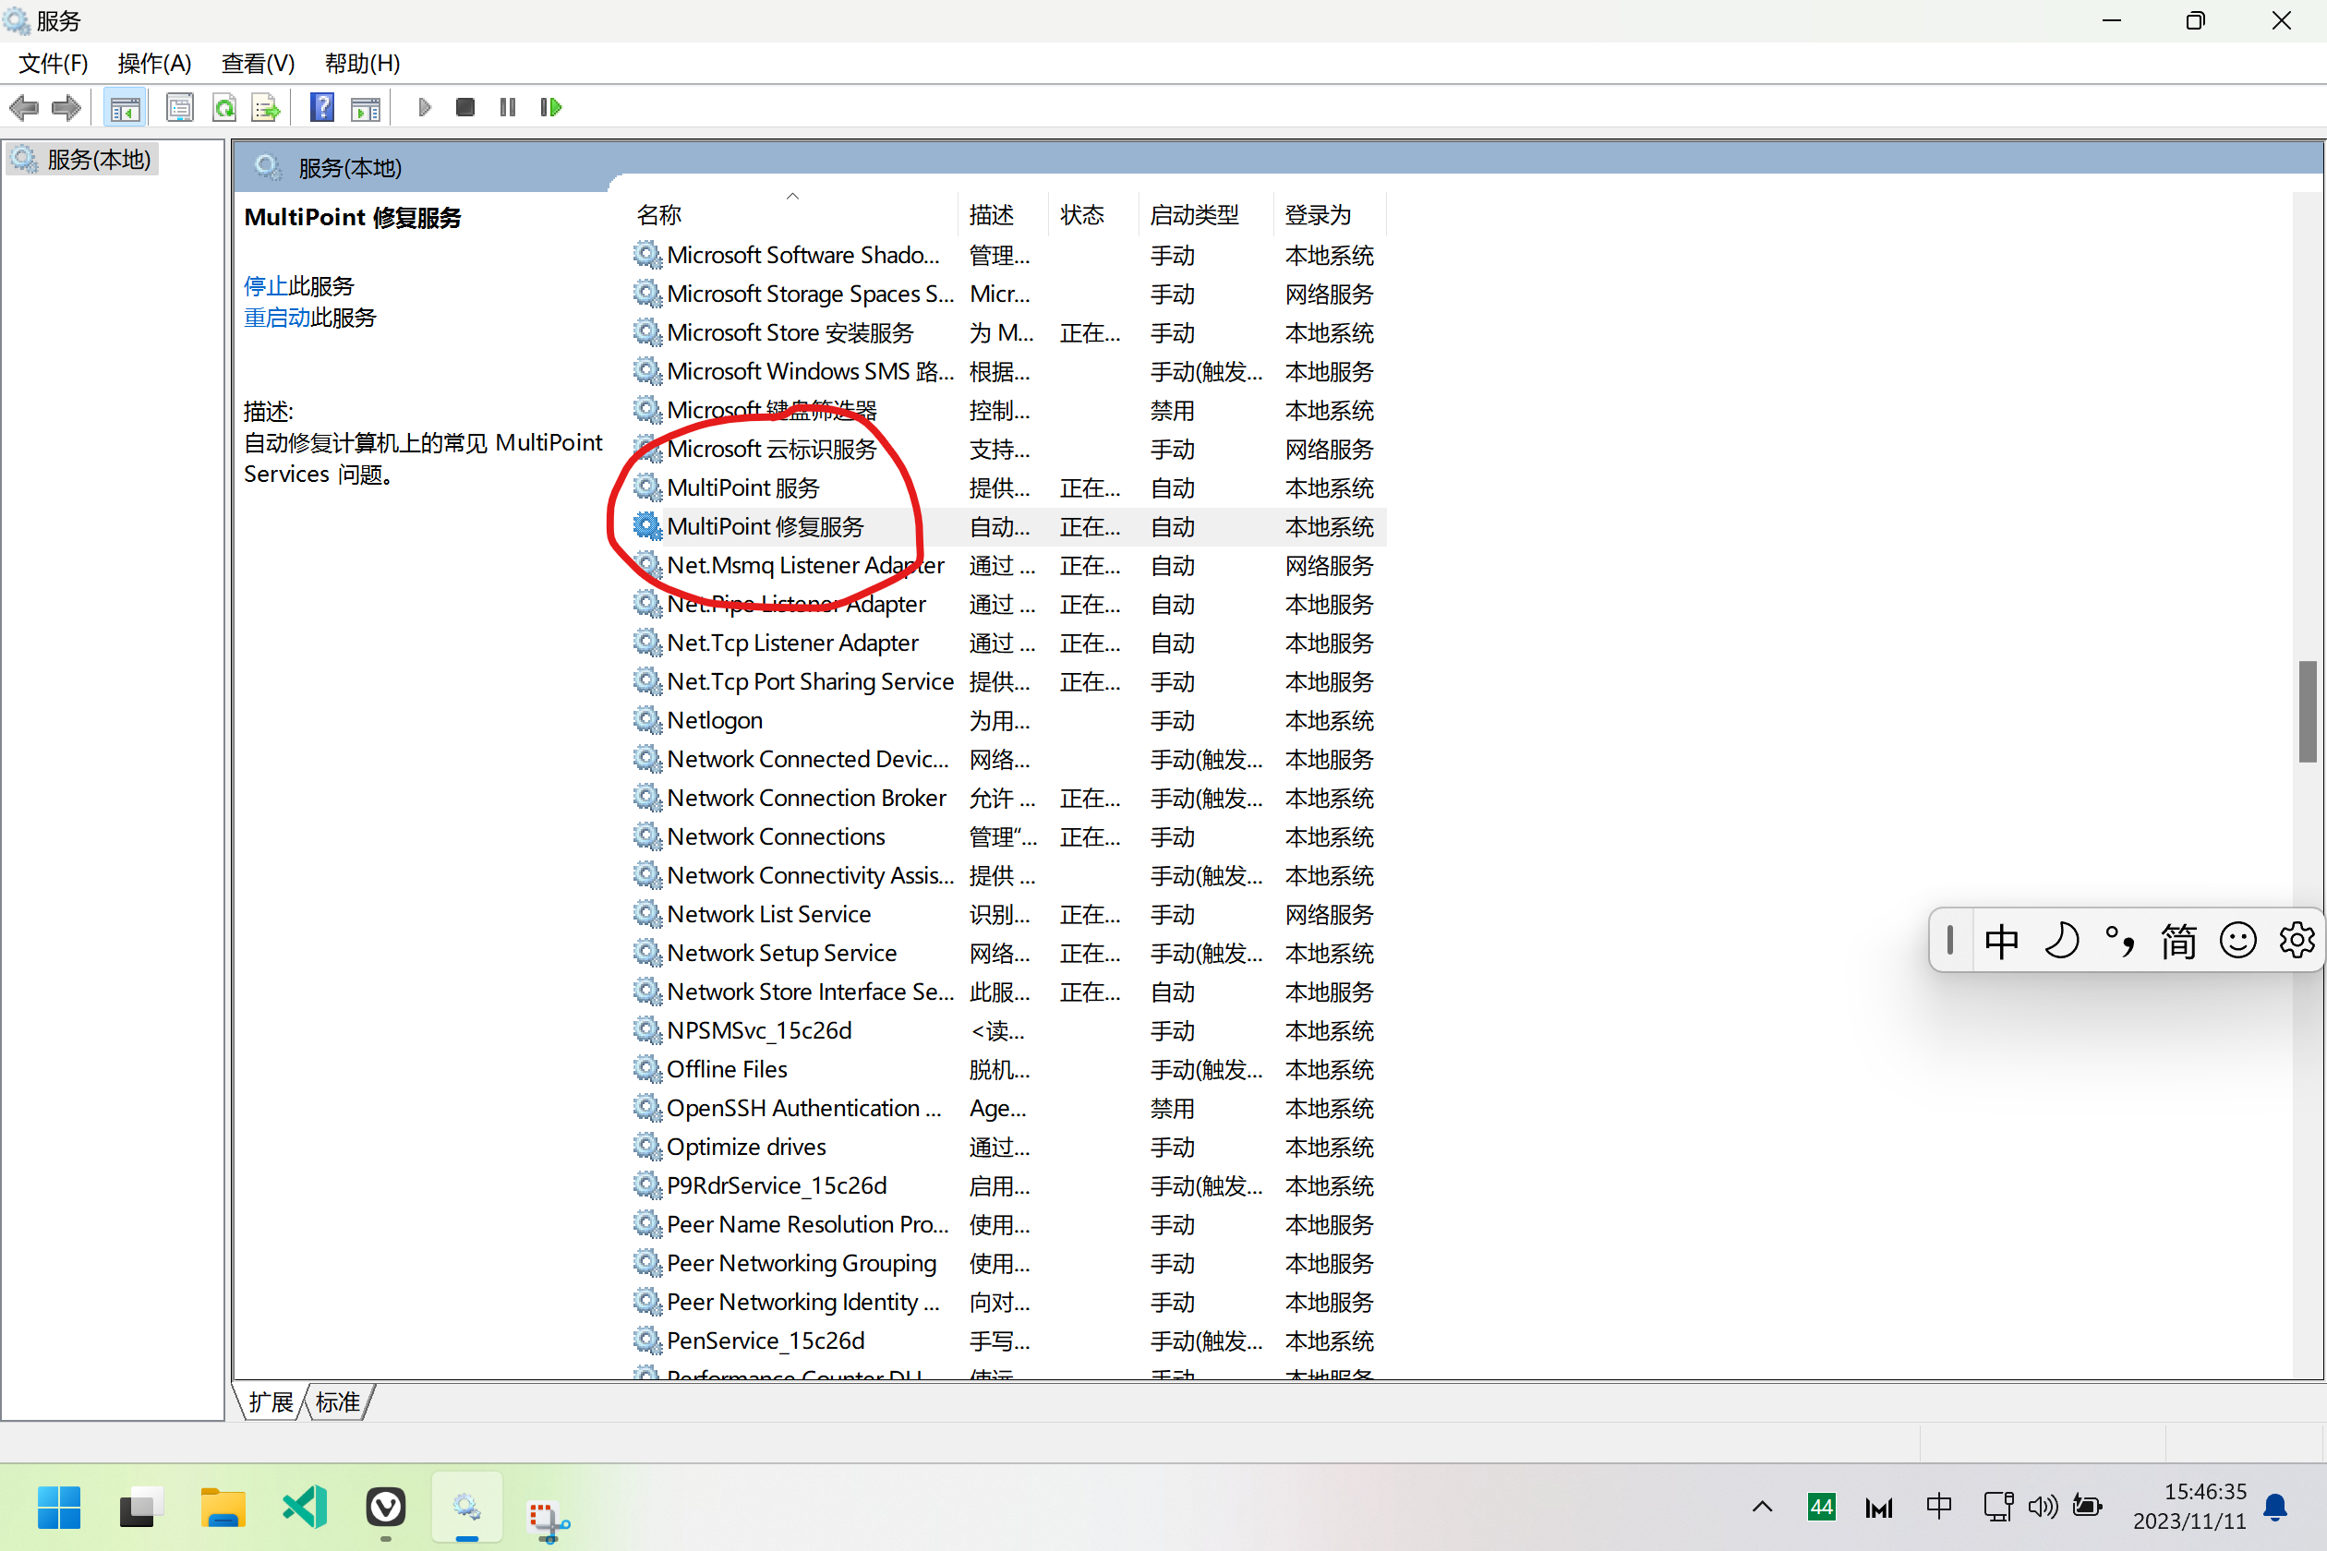Click the Export list toolbar icon
Viewport: 2327px width, 1551px height.
[266, 107]
